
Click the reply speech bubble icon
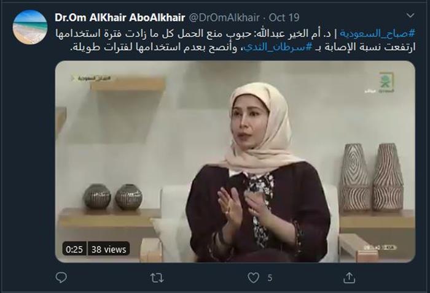[61, 278]
